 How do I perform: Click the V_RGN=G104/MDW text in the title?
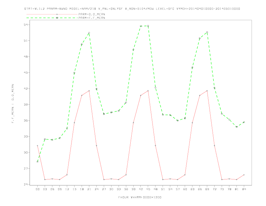tap(139, 9)
